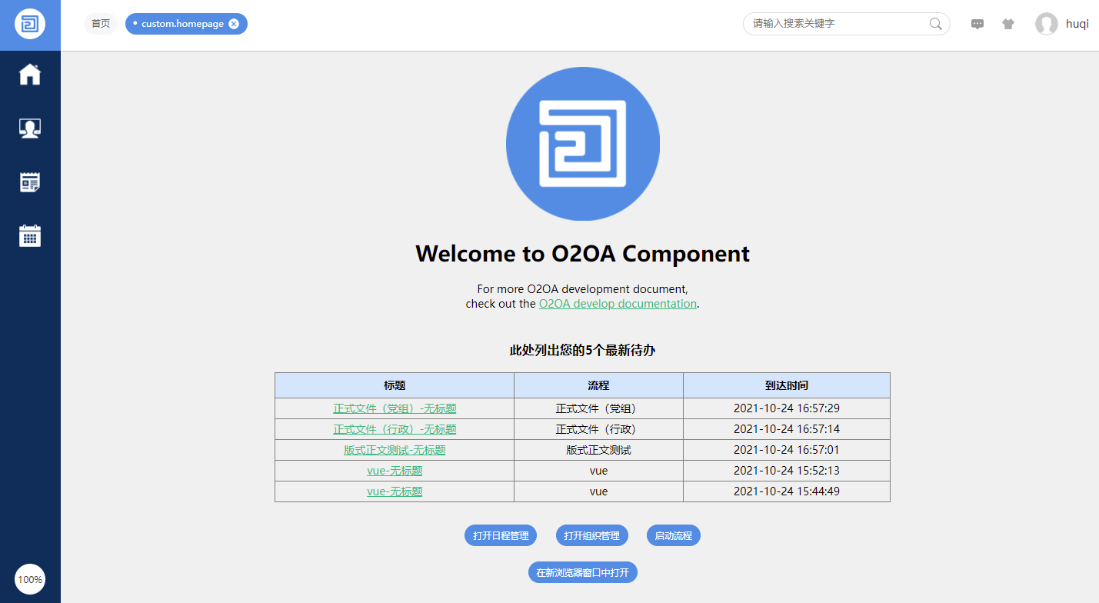Click the search magnifier icon
Screen dimensions: 1099x603
[x=935, y=24]
